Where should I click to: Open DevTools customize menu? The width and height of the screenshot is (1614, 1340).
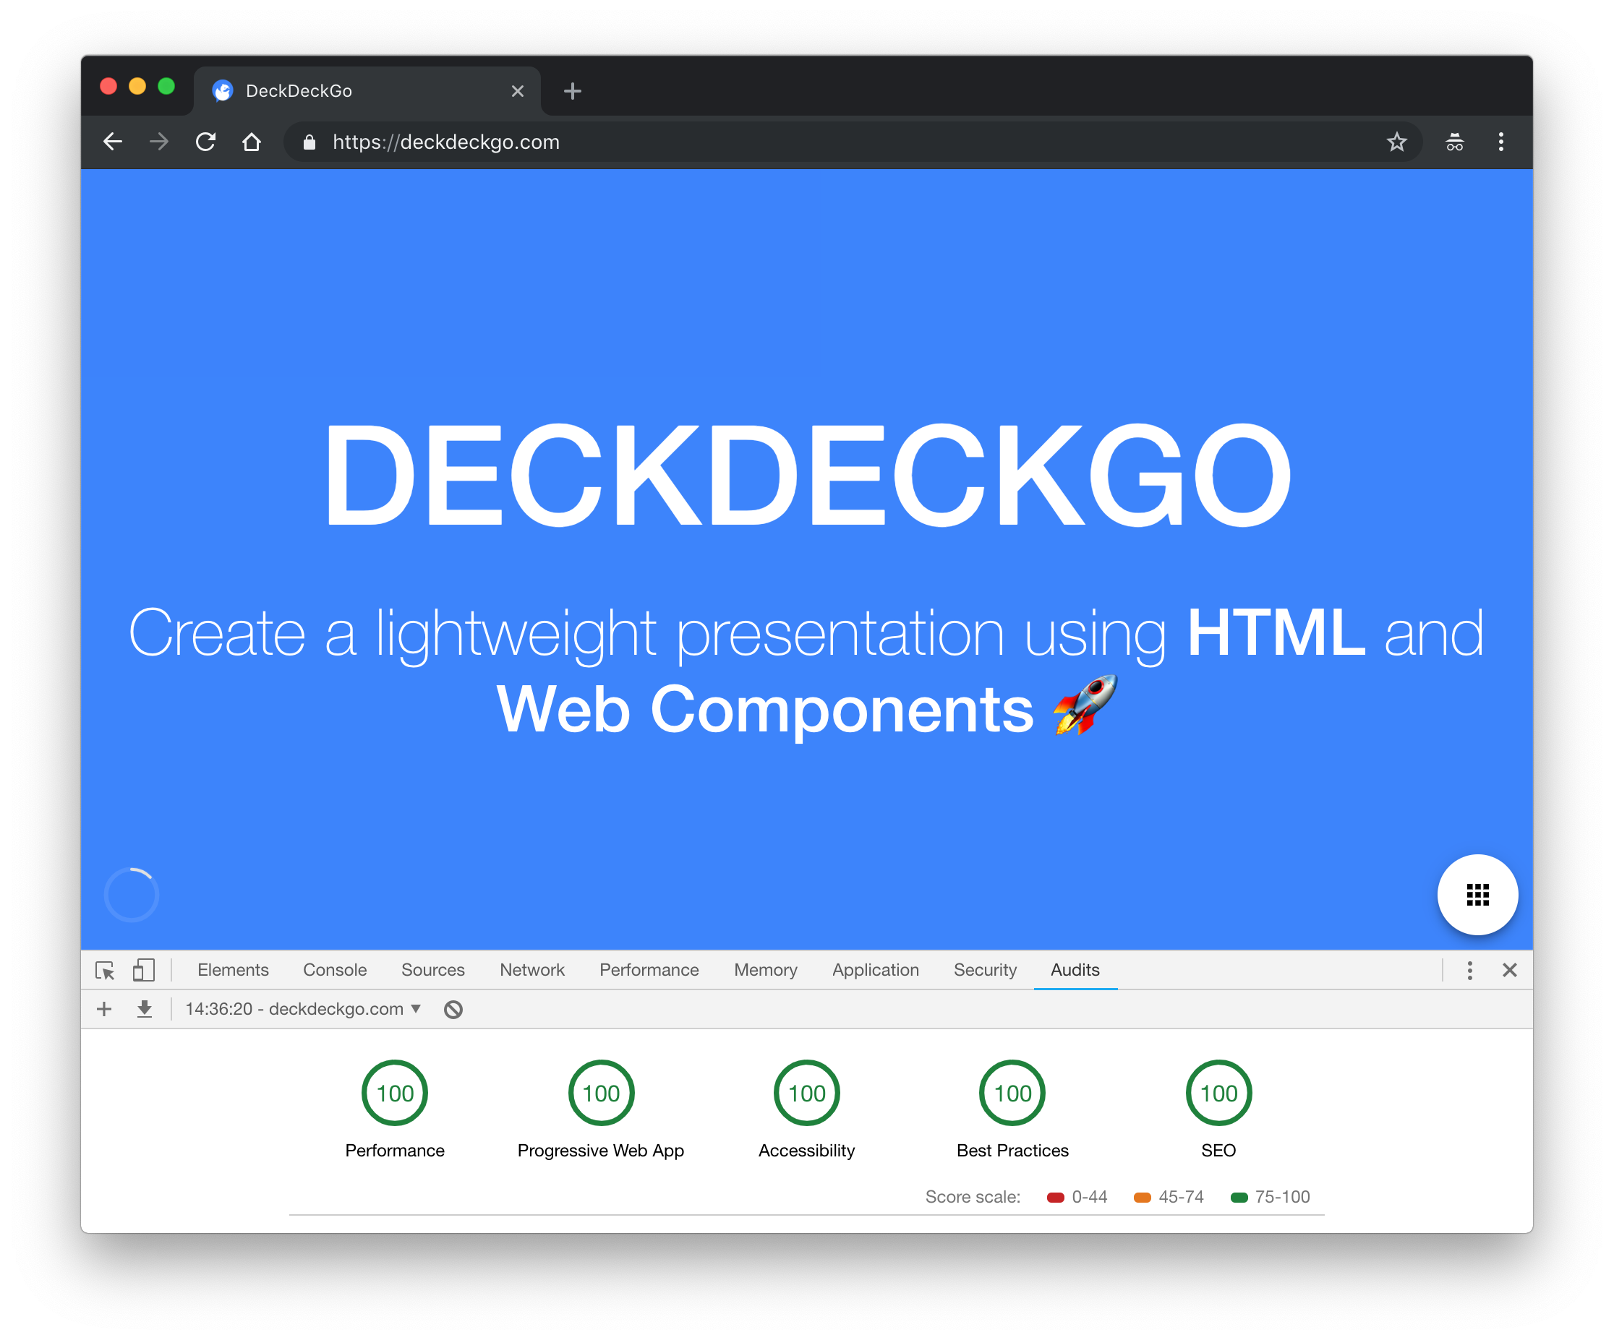(1469, 971)
